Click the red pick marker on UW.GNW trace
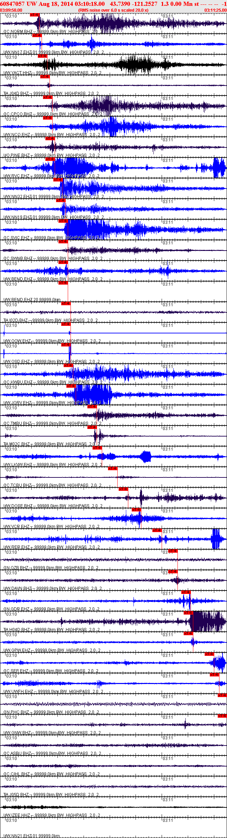Screen dimensions: 227x838 click(x=222, y=716)
